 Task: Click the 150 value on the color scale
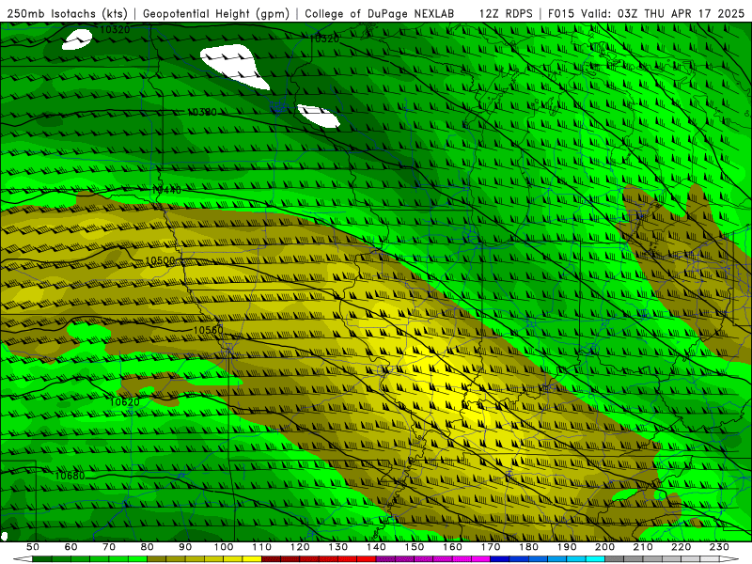point(415,547)
